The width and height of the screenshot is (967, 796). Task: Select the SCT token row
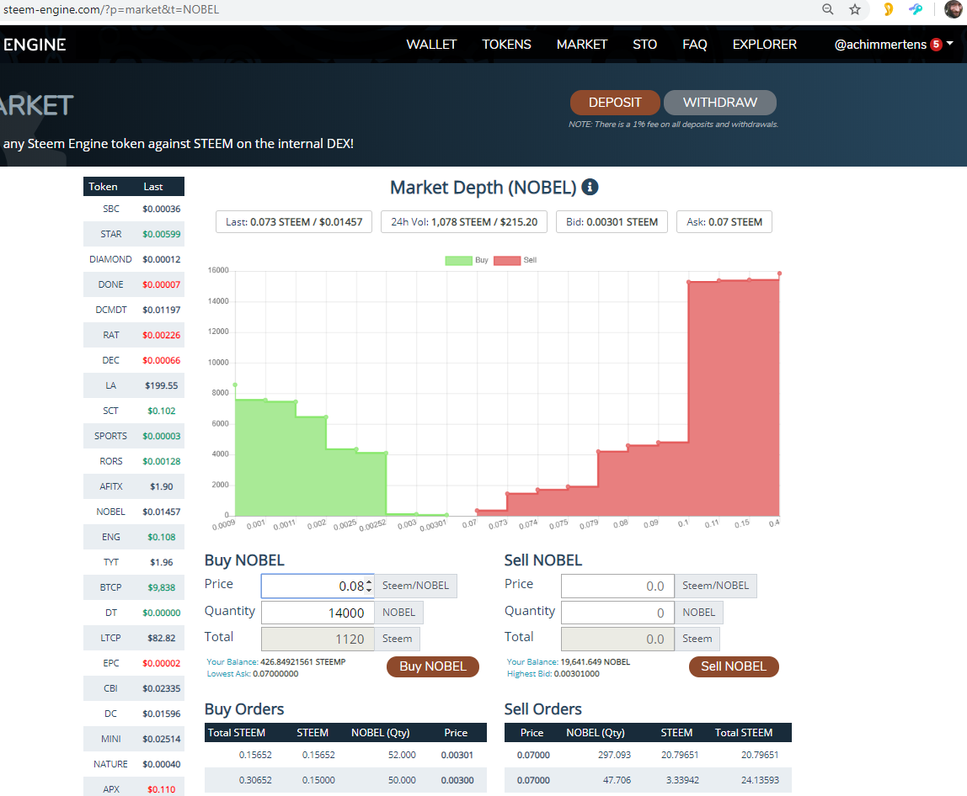click(x=134, y=411)
